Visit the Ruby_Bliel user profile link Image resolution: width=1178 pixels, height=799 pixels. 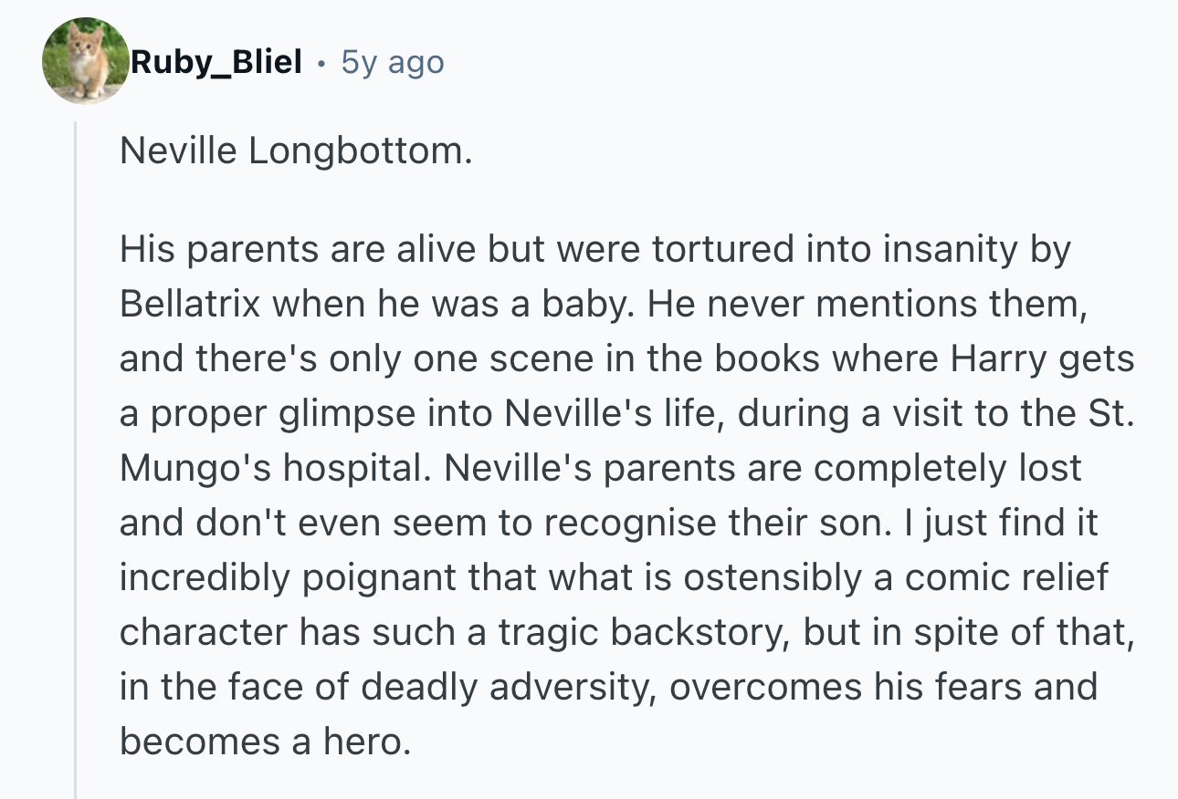pos(216,62)
